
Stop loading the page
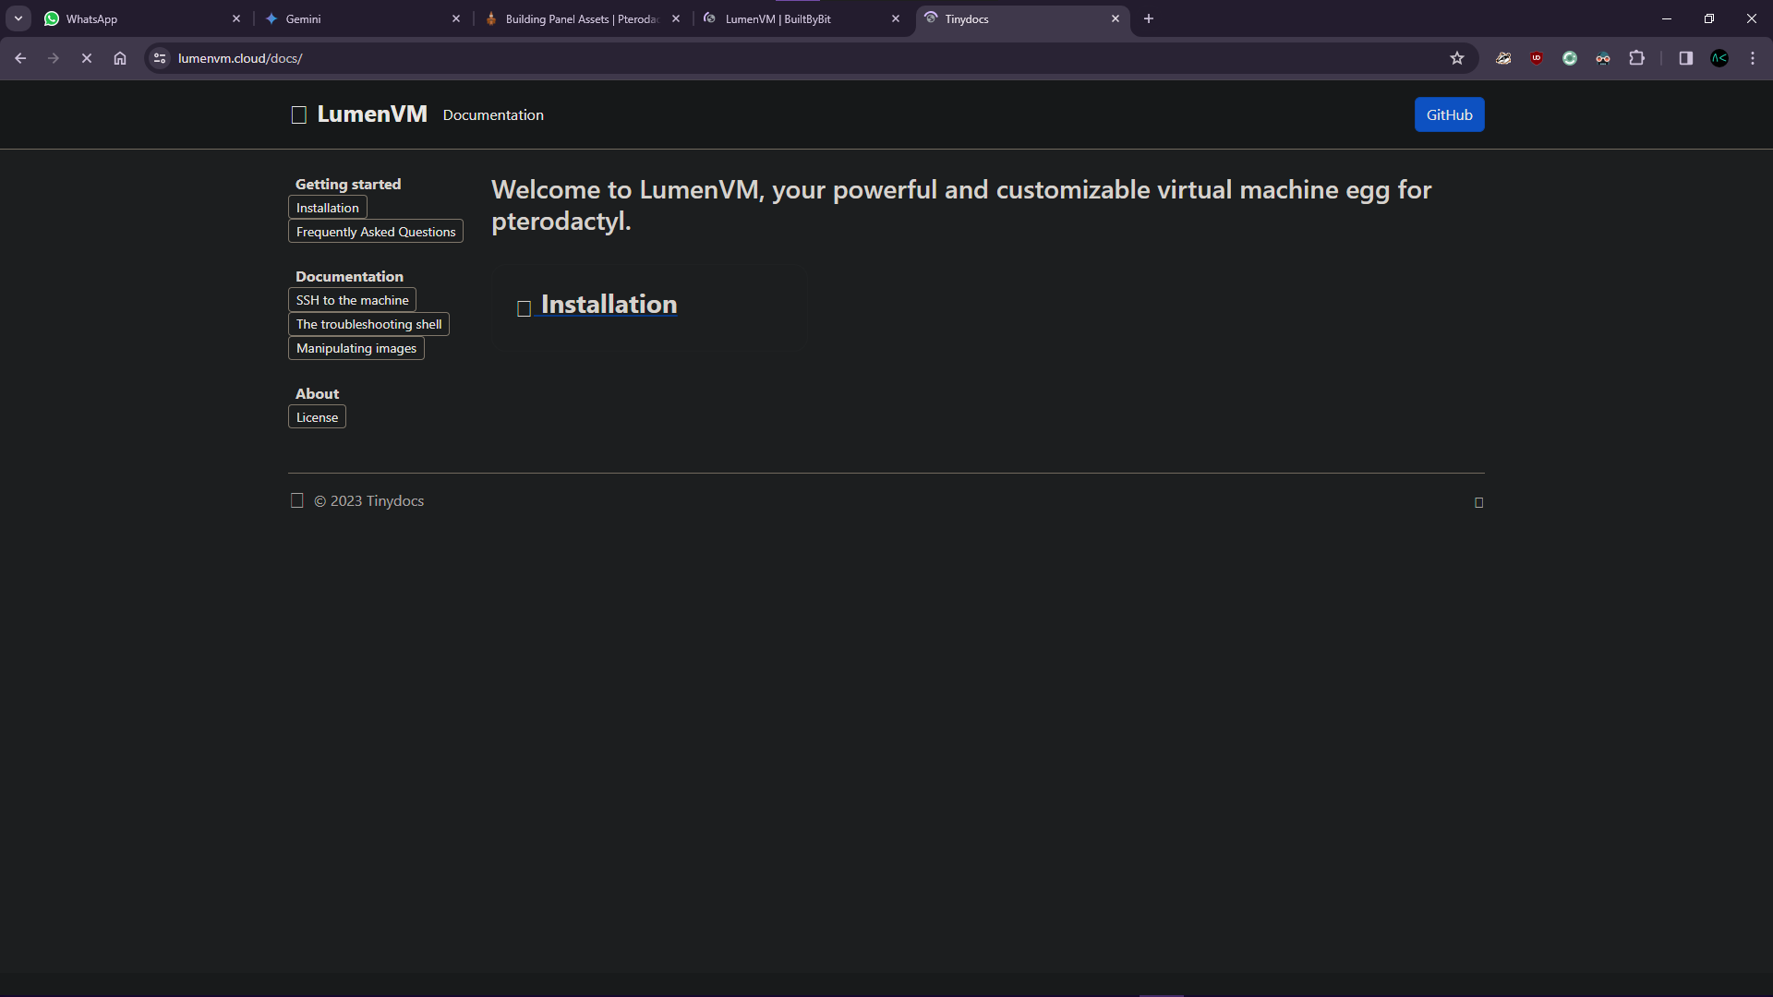pos(87,58)
